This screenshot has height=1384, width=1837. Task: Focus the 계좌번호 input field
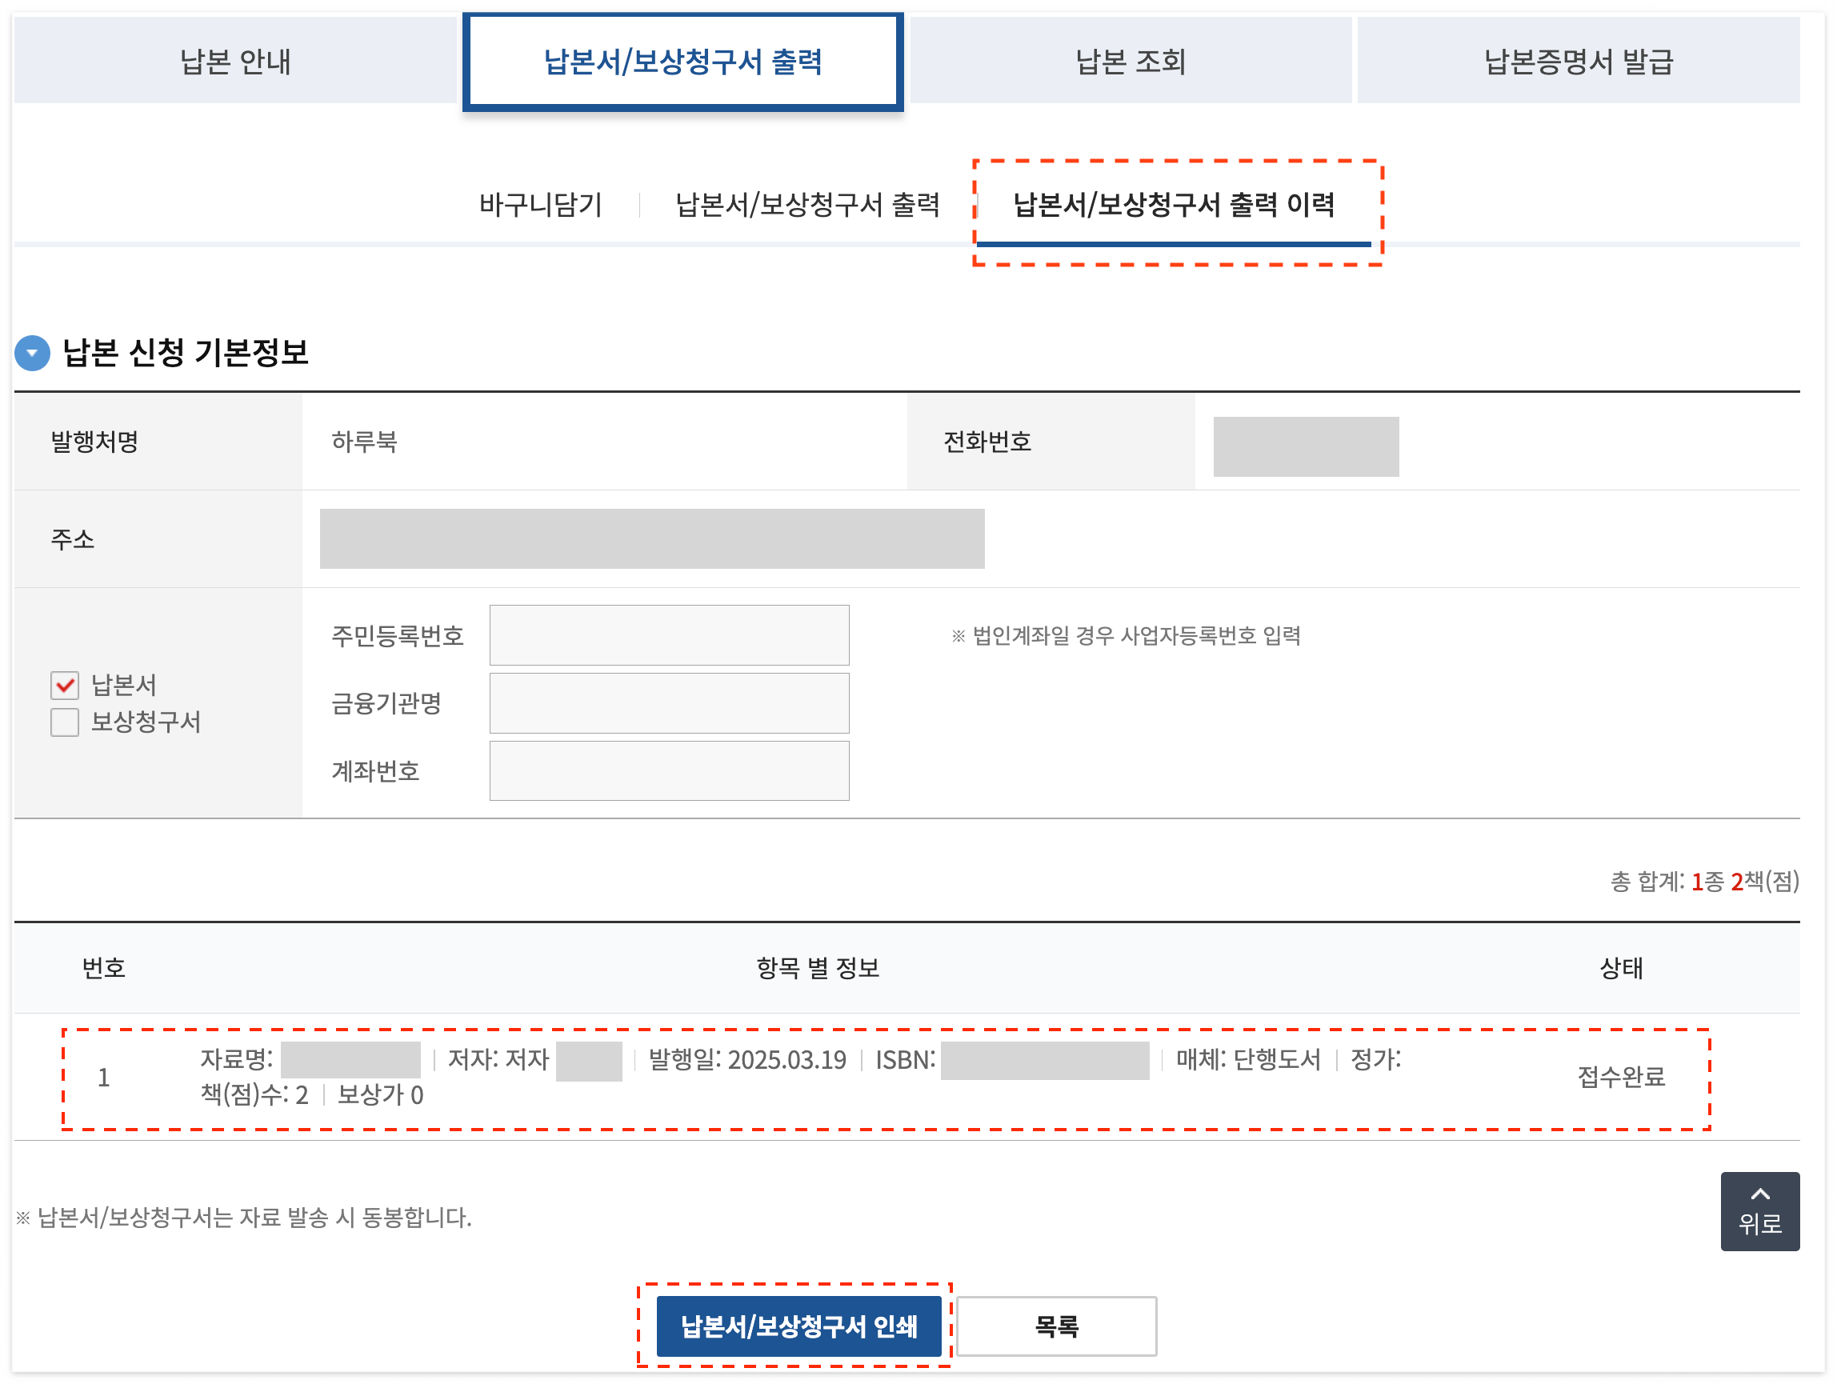(x=669, y=770)
